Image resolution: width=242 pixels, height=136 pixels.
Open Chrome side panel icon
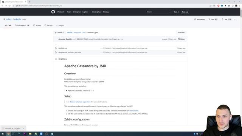click(x=233, y=6)
